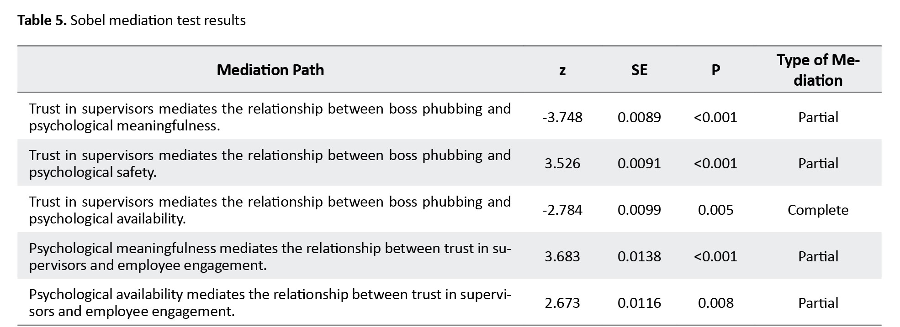The height and width of the screenshot is (327, 900).
Task: Select the Type of Mediation header
Action: [x=818, y=70]
